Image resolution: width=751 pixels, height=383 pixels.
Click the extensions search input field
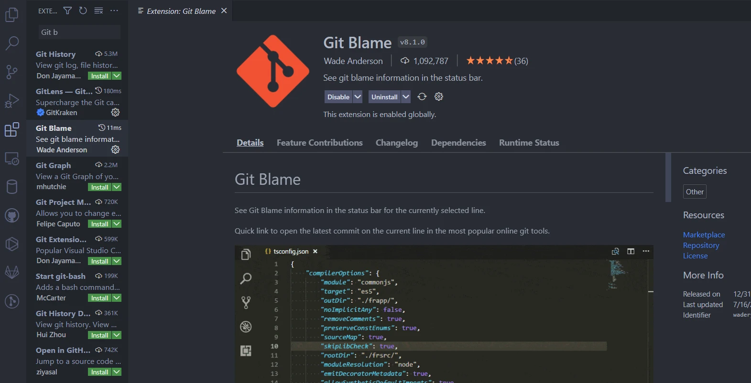tap(79, 32)
